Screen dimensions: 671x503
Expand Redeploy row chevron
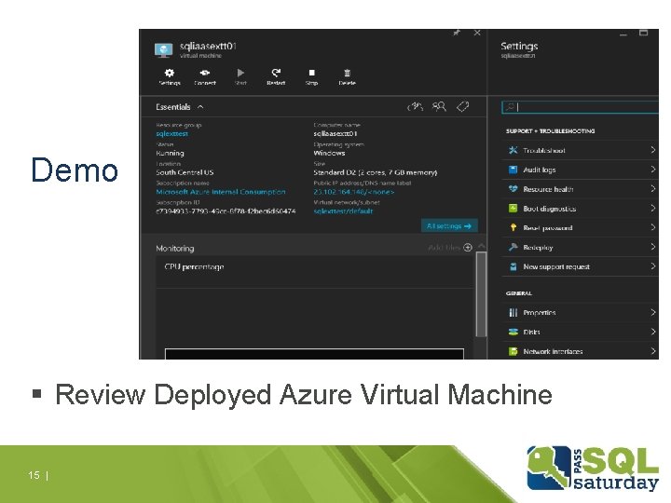(652, 247)
